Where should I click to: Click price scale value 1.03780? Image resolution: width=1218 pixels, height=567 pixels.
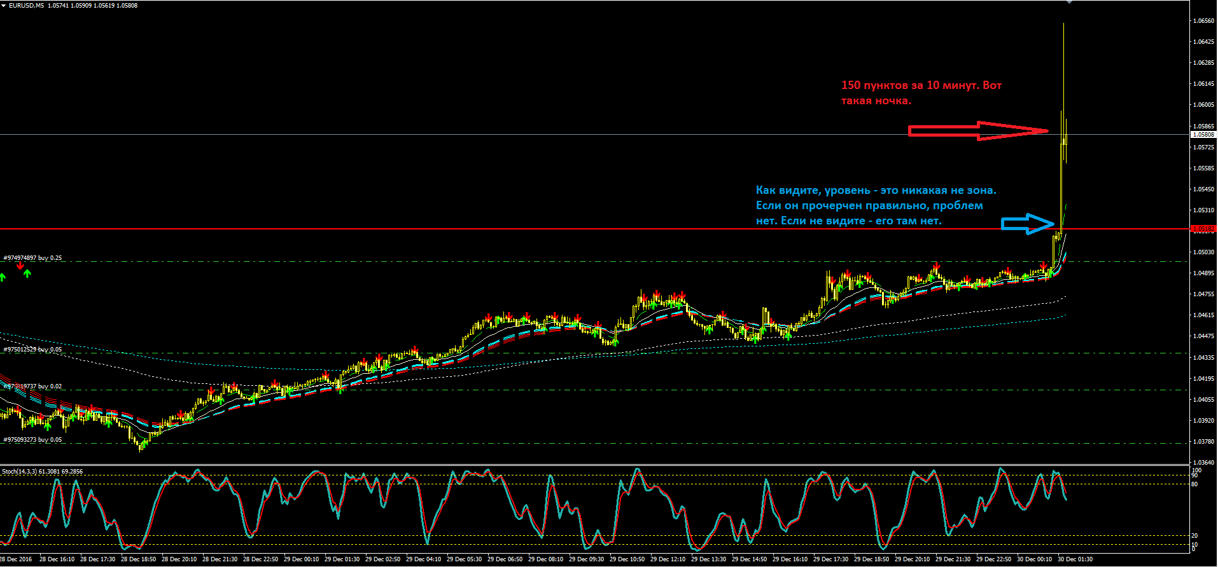point(1203,442)
